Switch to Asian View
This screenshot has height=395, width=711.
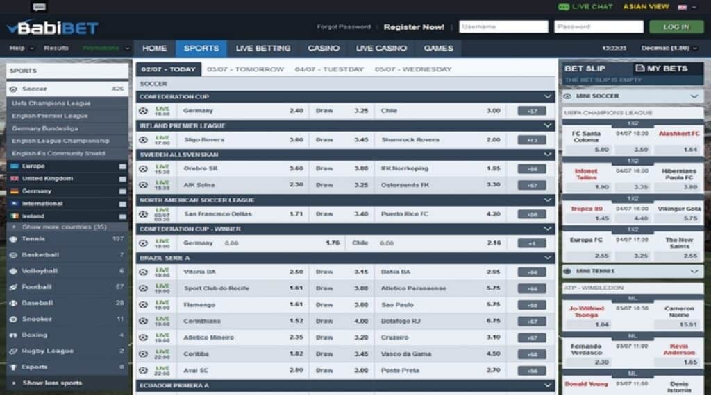click(x=646, y=7)
